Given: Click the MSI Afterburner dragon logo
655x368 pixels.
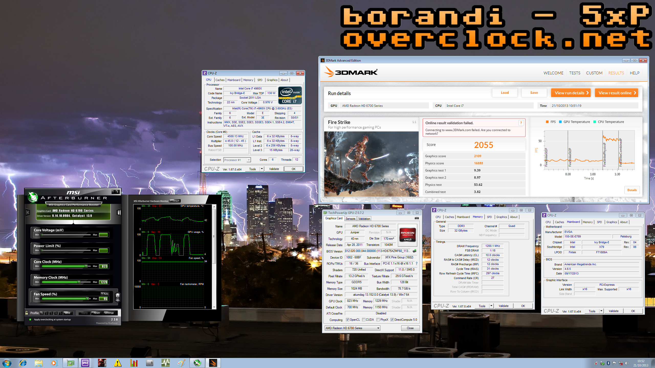Looking at the screenshot, I should point(33,197).
